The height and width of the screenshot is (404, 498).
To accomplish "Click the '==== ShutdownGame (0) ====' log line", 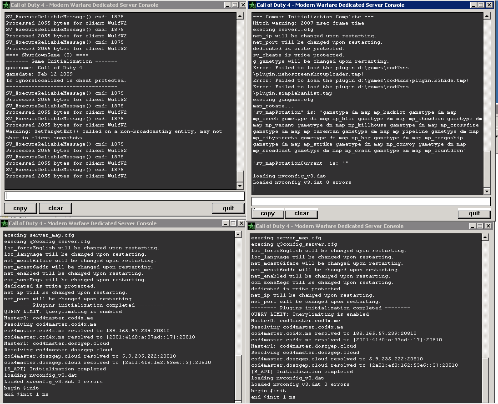I will pos(47,55).
